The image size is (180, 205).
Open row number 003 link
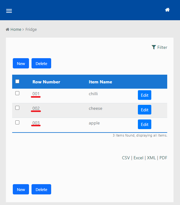[36, 123]
